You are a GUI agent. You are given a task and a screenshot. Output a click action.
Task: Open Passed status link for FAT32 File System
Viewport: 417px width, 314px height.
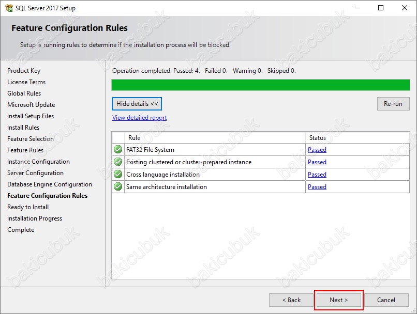317,150
